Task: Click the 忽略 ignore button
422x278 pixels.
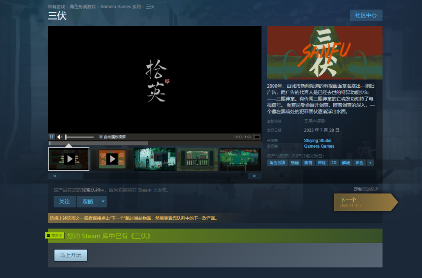Action: (88, 202)
